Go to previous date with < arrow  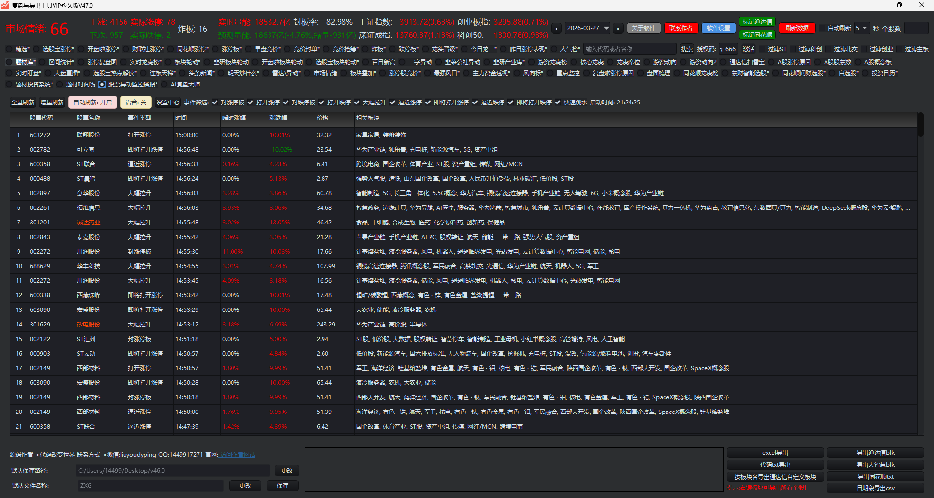coord(557,29)
